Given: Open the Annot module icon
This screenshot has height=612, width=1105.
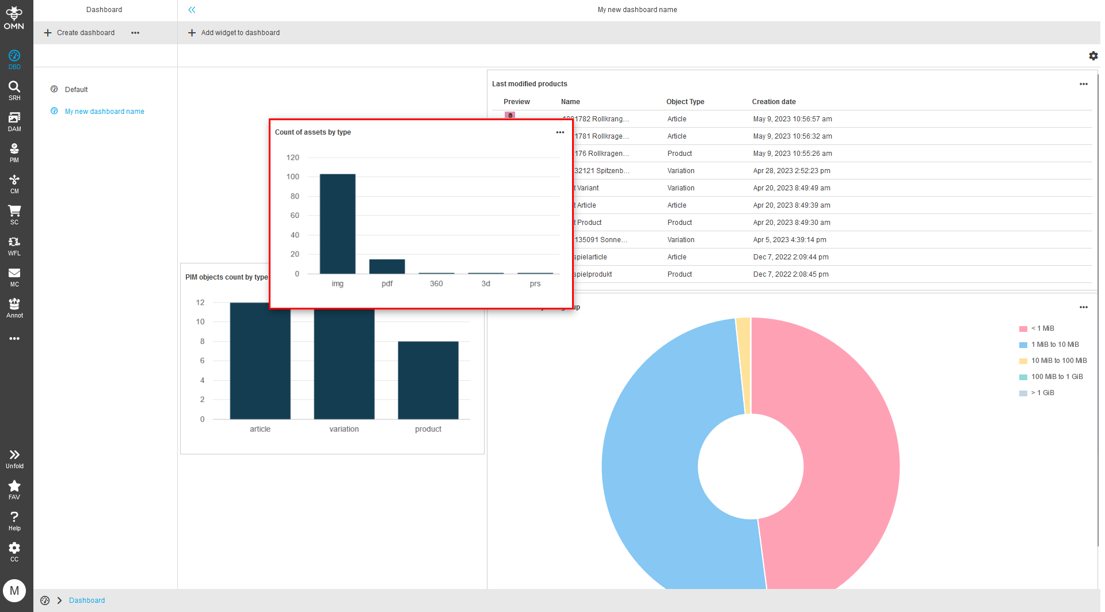Looking at the screenshot, I should 14,307.
